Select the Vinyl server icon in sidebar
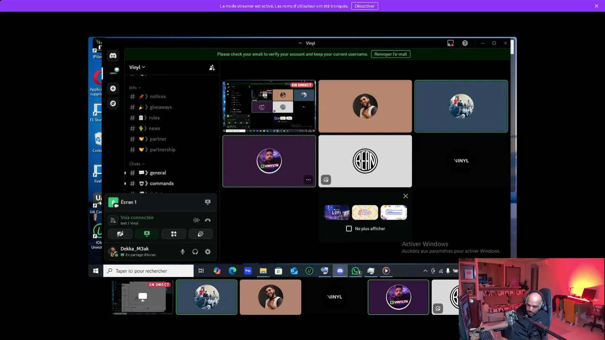Screen dimensions: 605x340 click(x=113, y=72)
